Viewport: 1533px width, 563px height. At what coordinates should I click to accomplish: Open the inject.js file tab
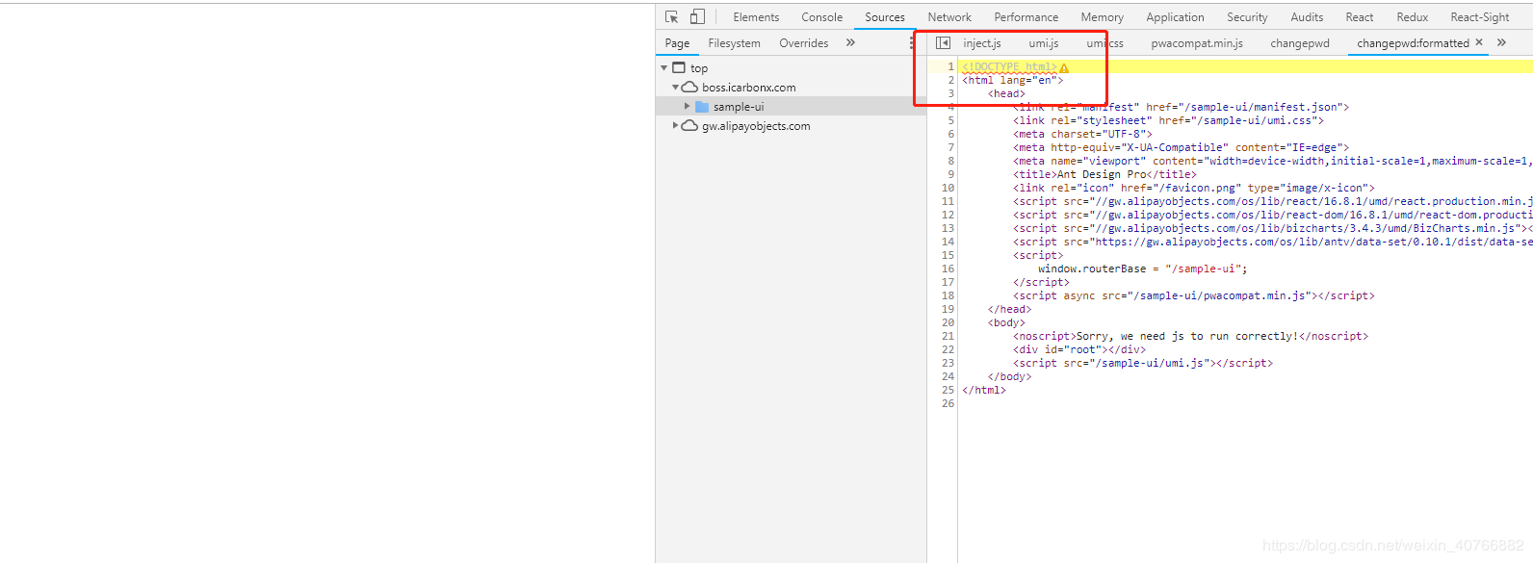(x=982, y=43)
